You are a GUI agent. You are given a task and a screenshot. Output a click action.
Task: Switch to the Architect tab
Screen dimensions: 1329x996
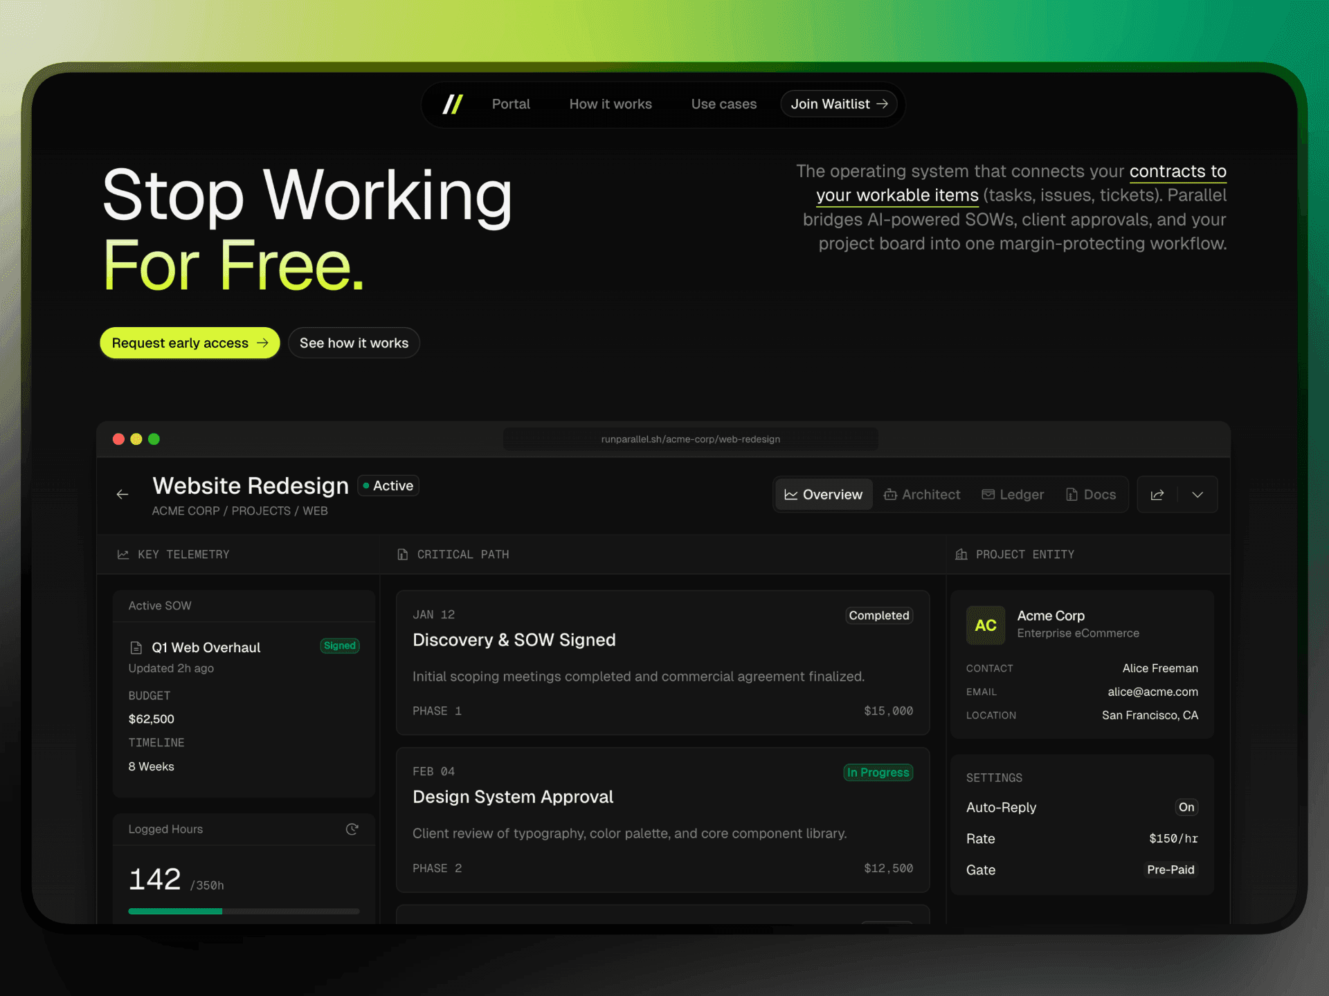point(922,495)
